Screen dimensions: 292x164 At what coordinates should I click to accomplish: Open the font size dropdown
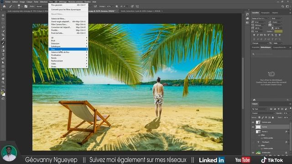pos(261,22)
